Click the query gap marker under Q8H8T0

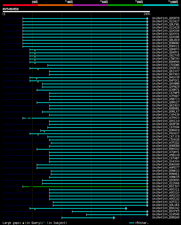coord(35,51)
